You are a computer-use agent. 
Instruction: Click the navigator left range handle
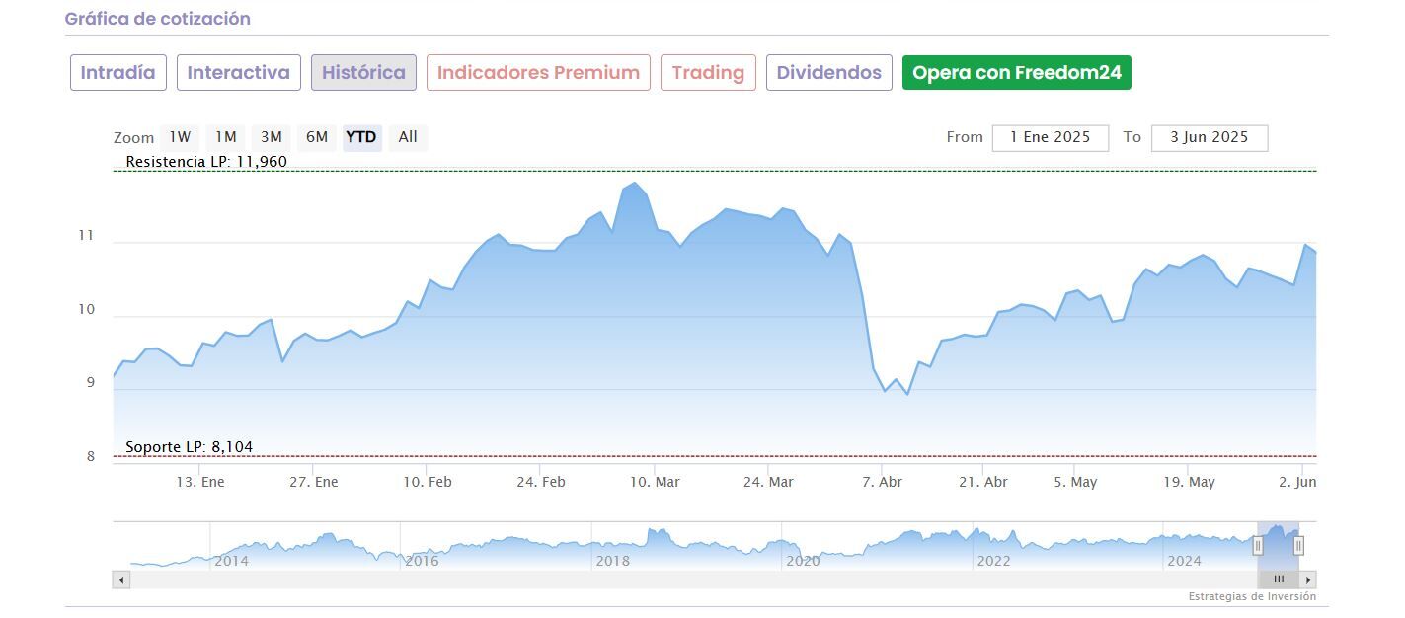coord(1258,545)
